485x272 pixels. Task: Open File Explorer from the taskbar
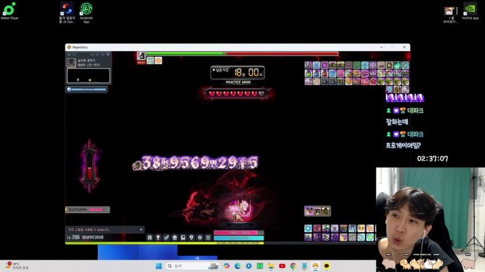click(271, 266)
